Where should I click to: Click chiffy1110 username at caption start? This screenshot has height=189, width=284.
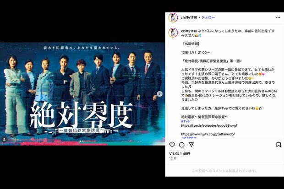click(189, 31)
